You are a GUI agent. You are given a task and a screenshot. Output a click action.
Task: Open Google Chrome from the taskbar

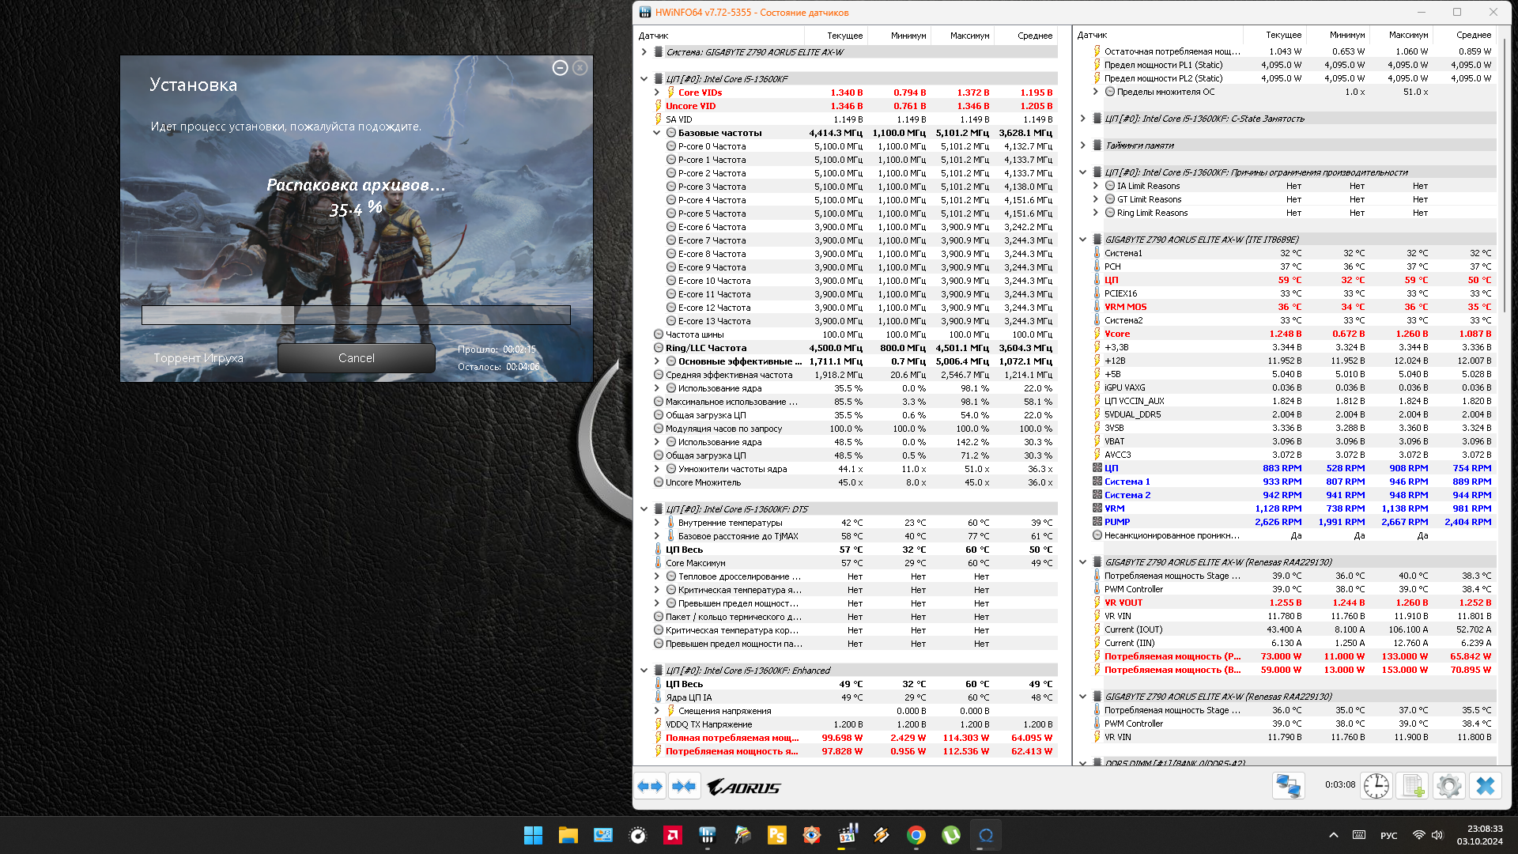pos(916,835)
